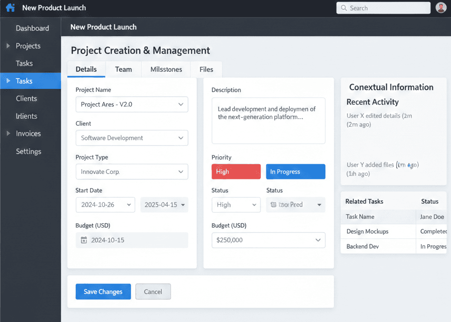Open the $250,000 budget dropdown
The image size is (451, 322).
tap(268, 240)
